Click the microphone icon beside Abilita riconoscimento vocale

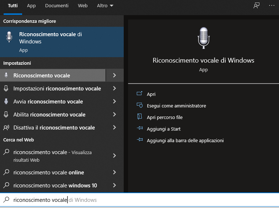pos(6,114)
